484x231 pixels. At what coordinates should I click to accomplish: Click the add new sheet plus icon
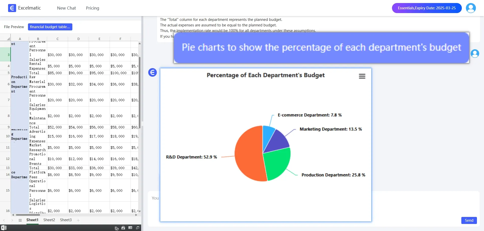click(x=78, y=220)
